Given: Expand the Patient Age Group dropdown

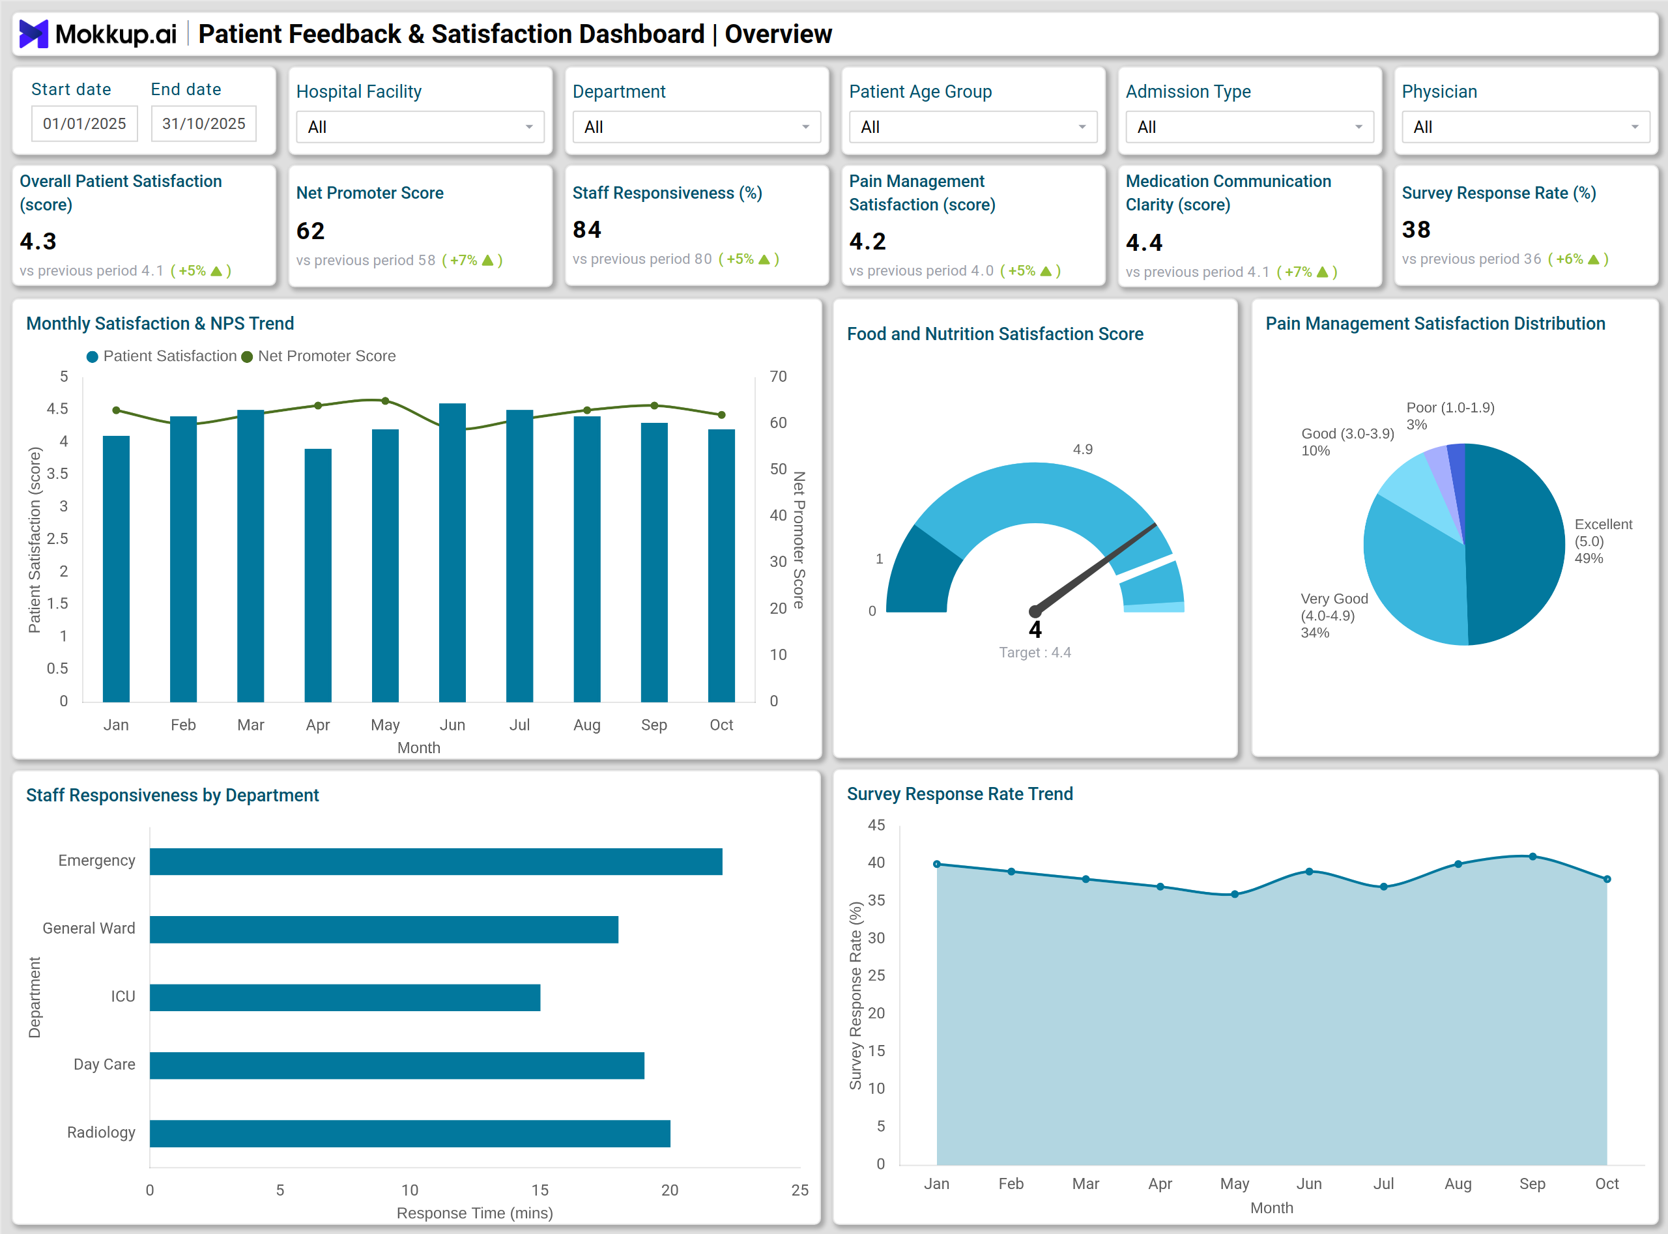Looking at the screenshot, I should 973,127.
